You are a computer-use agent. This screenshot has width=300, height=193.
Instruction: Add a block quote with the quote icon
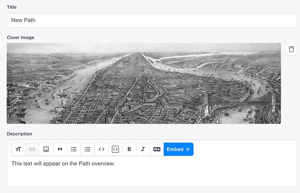[60, 149]
